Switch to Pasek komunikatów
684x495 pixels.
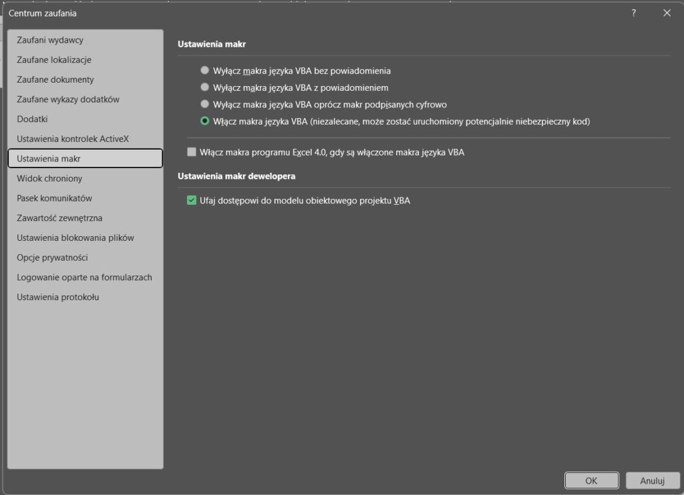point(54,198)
